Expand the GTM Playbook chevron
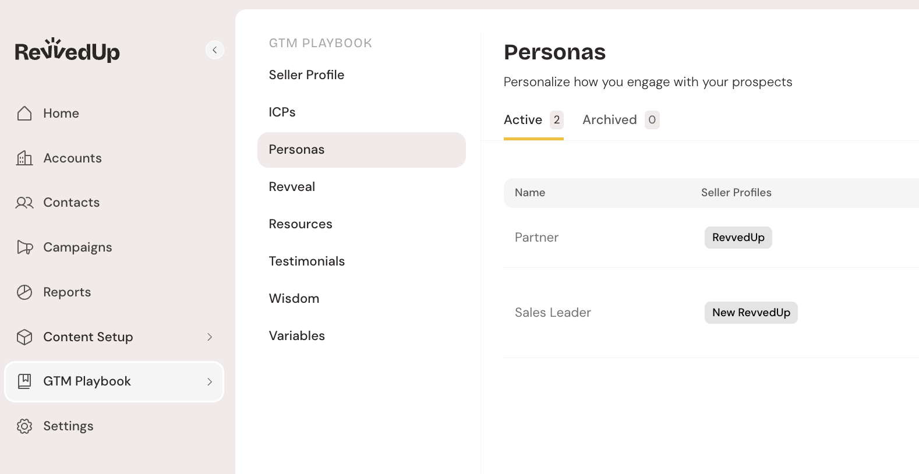 (x=210, y=381)
